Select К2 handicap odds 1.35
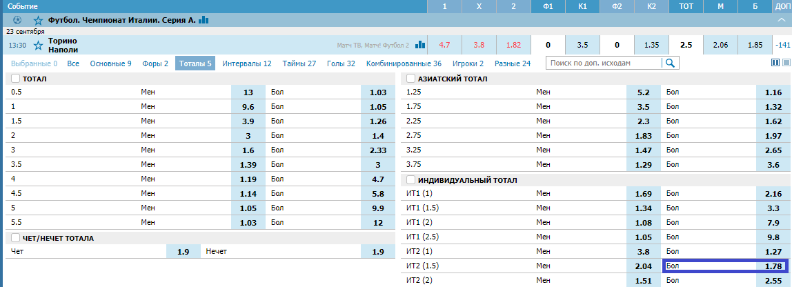The image size is (792, 287). pos(651,45)
